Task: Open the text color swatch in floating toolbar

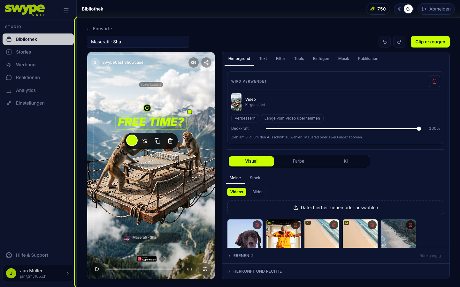Action: tap(132, 140)
